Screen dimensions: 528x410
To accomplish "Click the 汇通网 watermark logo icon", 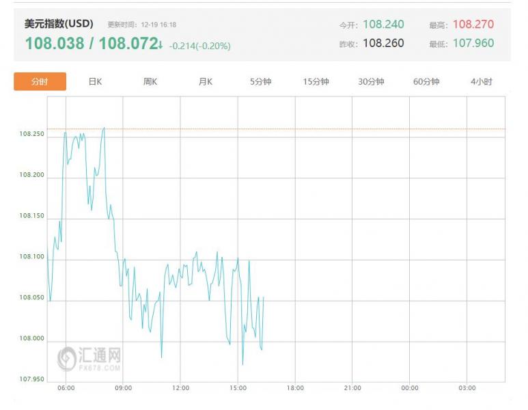I will click(x=67, y=358).
